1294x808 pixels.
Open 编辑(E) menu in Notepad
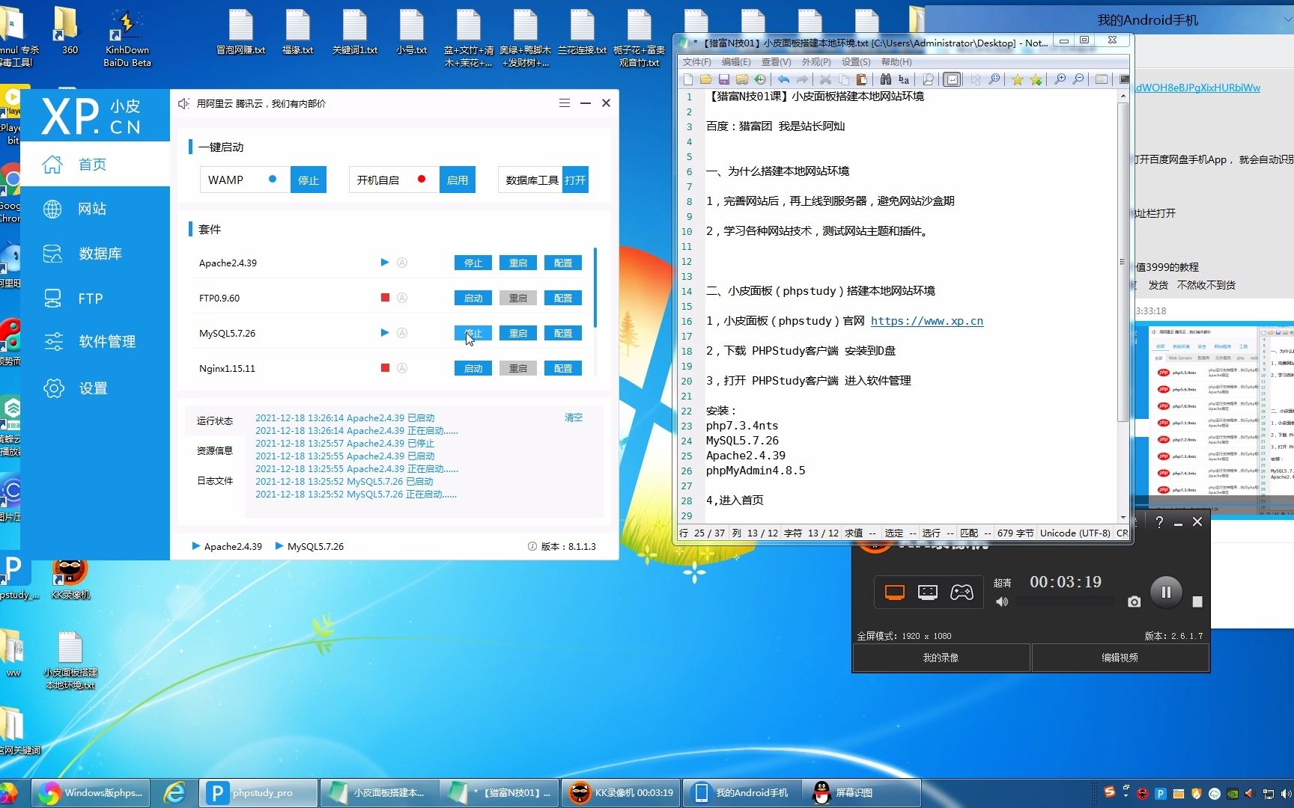pyautogui.click(x=736, y=62)
